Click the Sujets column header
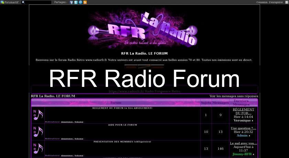289x158 pixels. (206, 103)
